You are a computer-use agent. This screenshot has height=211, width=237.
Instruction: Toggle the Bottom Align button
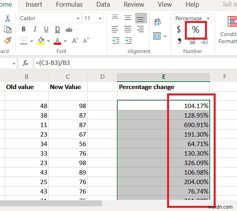[141, 18]
